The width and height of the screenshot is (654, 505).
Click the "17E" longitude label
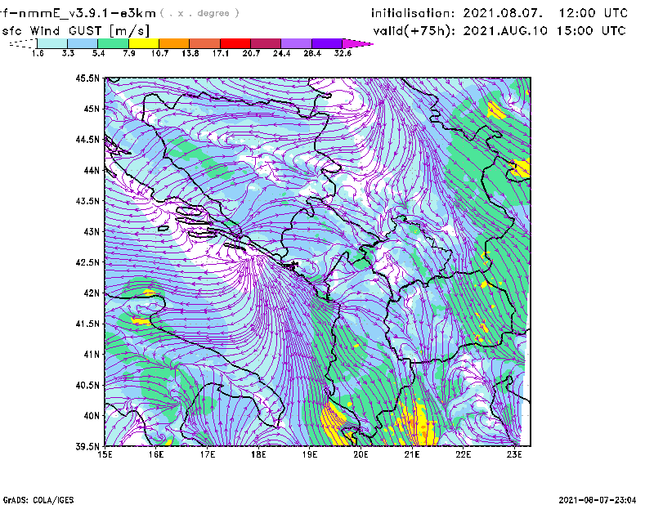208,454
